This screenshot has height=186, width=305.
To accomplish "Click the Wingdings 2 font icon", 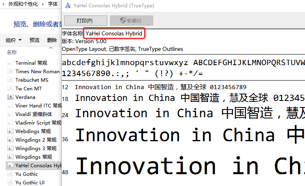I will 10,140.
